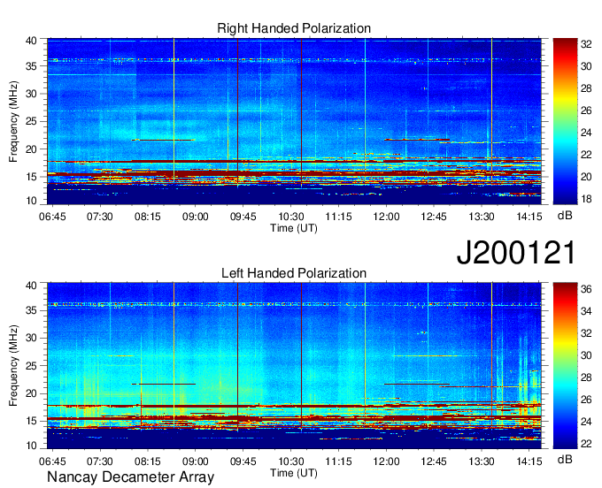Click the 40 MHz tick label on Left Handed plot
Screen dimensions: 602x488
pyautogui.click(x=31, y=286)
